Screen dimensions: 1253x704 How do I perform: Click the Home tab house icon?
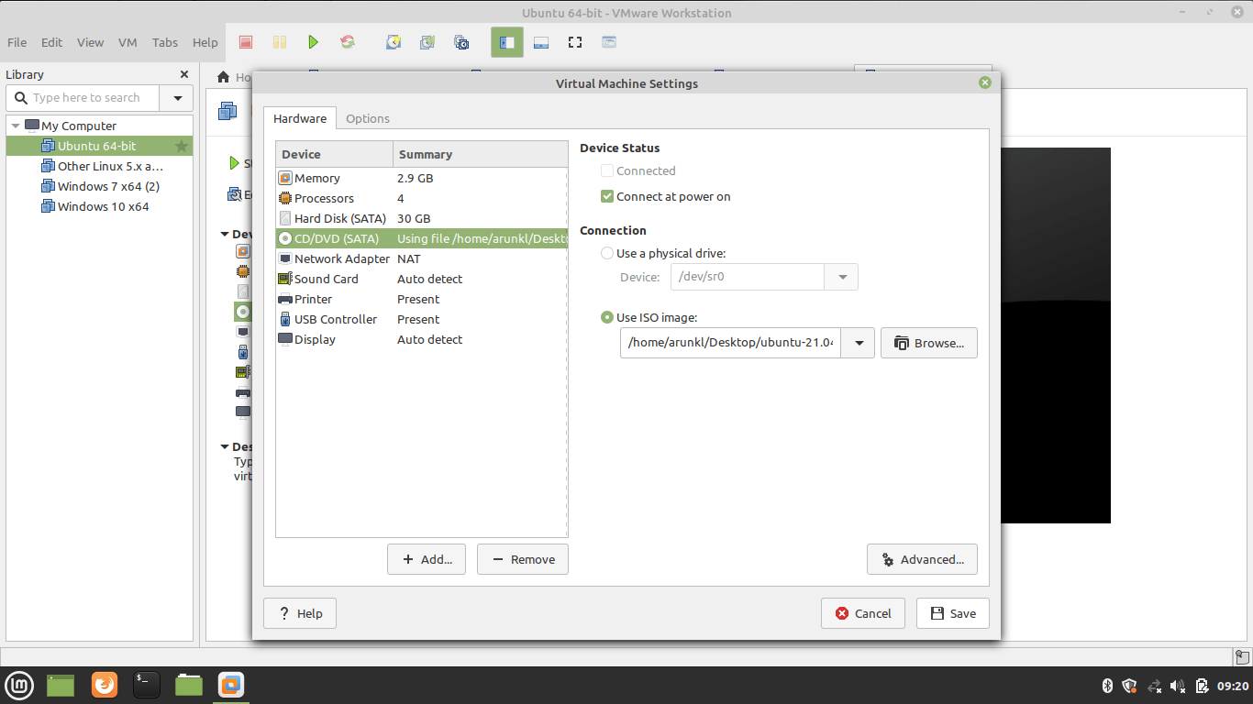coord(223,77)
